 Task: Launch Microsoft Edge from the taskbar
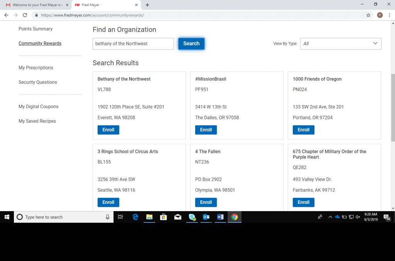click(x=135, y=217)
